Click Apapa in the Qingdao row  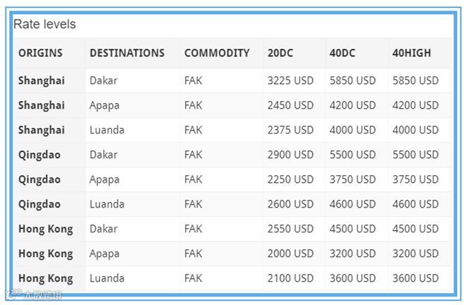tap(105, 179)
